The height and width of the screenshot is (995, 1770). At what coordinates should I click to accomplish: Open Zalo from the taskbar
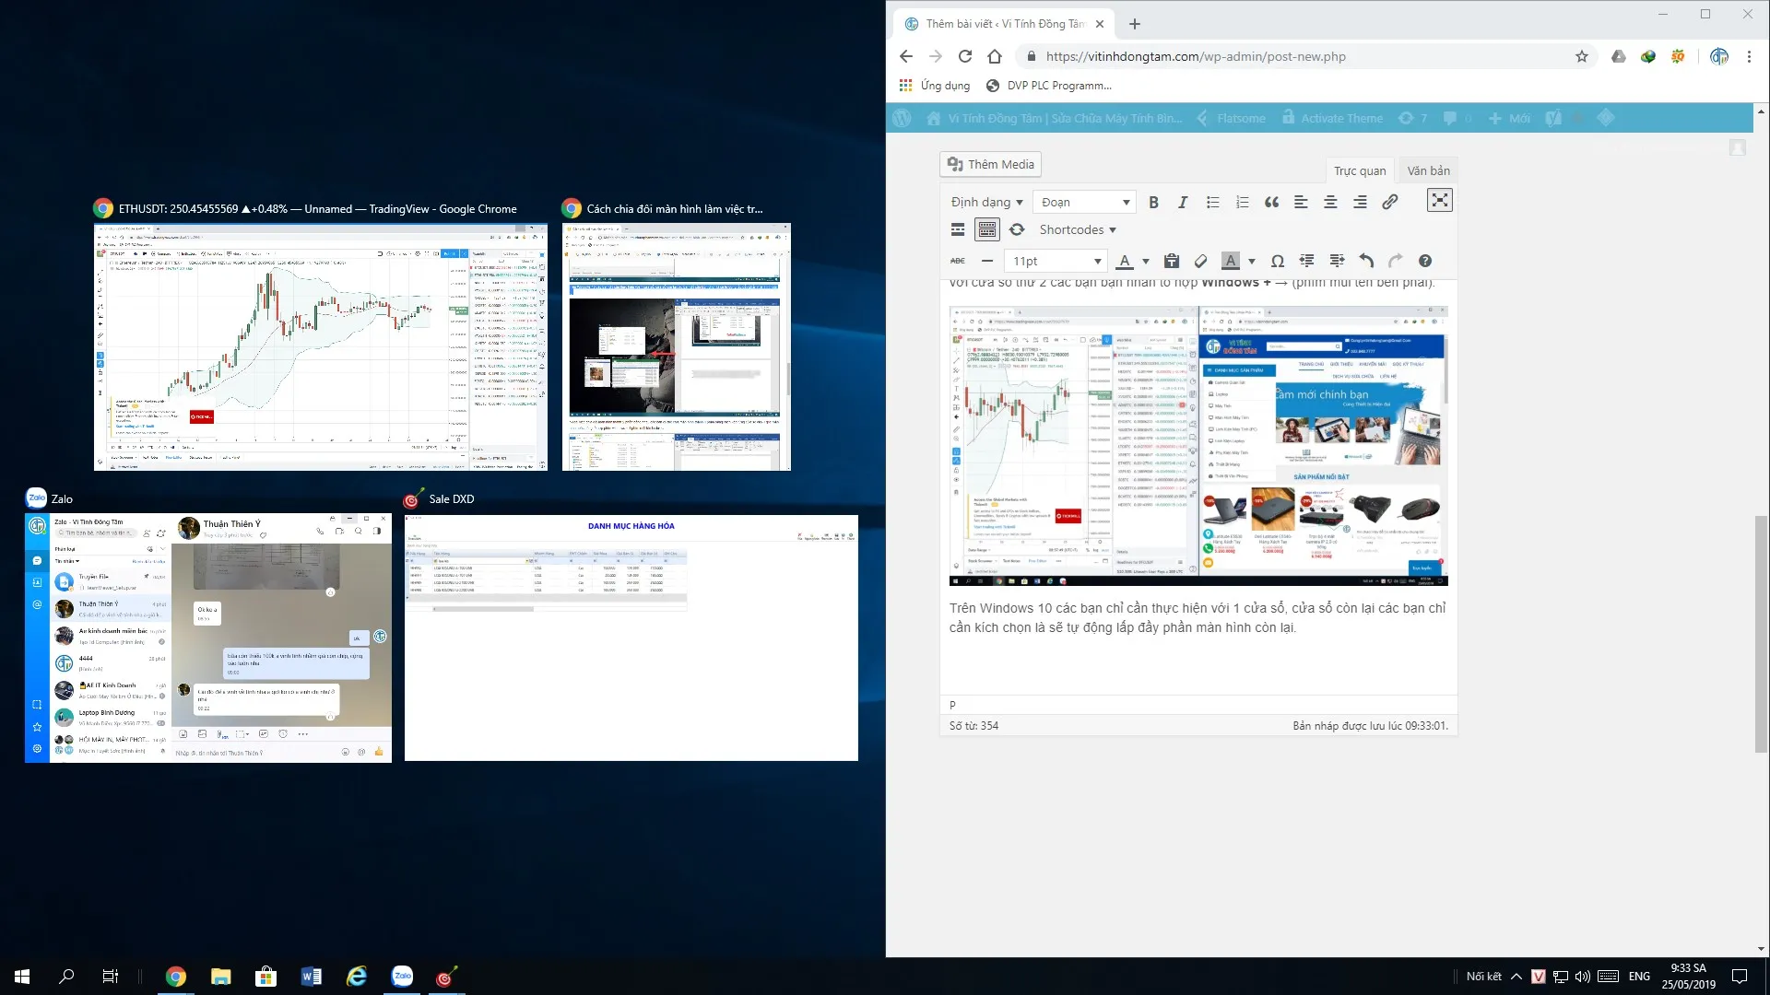pyautogui.click(x=402, y=976)
